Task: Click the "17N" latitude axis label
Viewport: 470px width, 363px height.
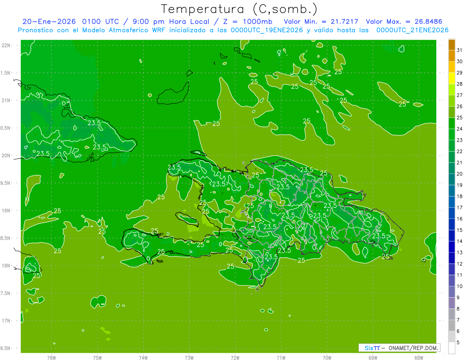Action: [6, 321]
